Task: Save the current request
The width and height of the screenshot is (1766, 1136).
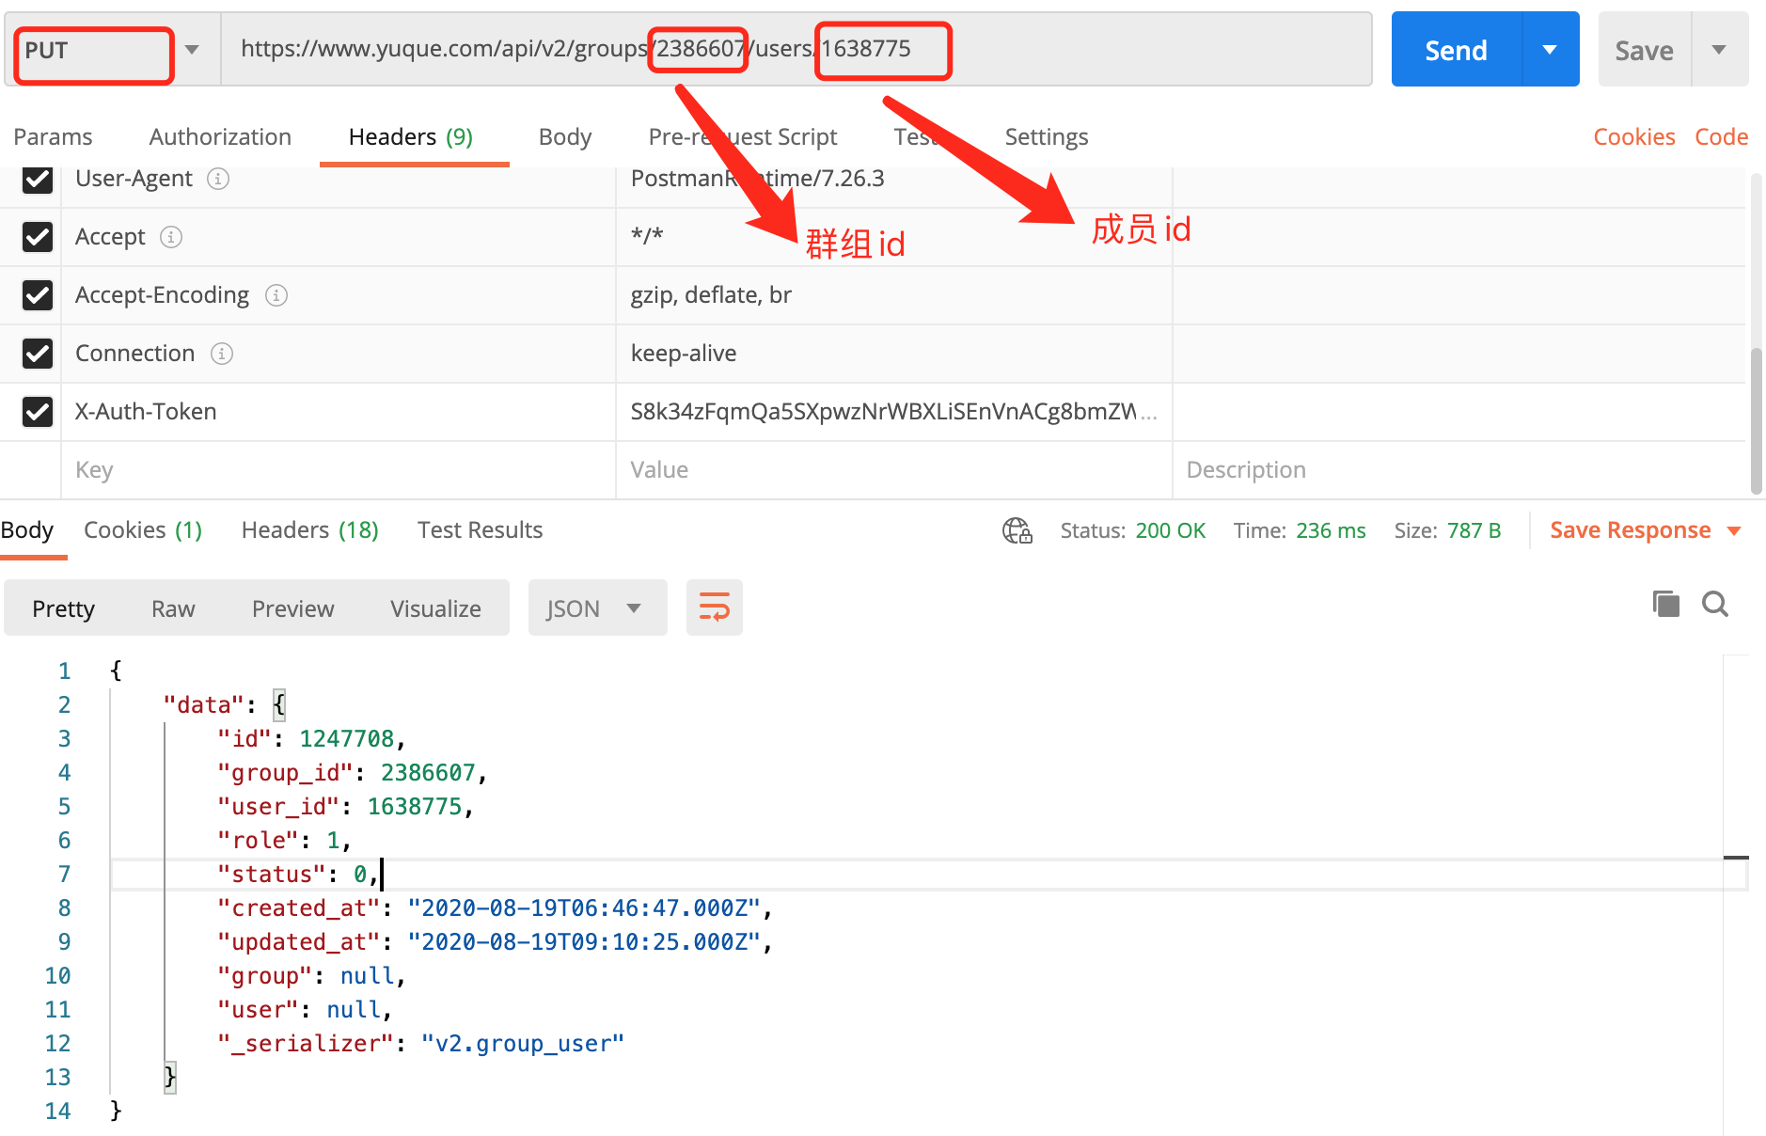Action: click(x=1644, y=50)
